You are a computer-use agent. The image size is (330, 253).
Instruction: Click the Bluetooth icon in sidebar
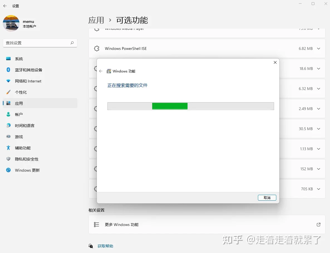pyautogui.click(x=8, y=70)
